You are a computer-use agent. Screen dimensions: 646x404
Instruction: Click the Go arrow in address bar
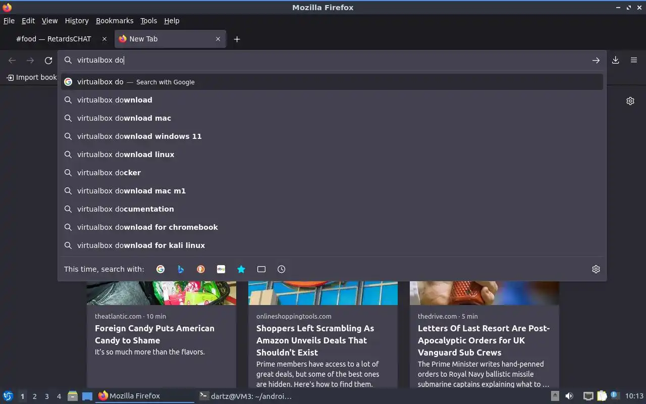[596, 60]
